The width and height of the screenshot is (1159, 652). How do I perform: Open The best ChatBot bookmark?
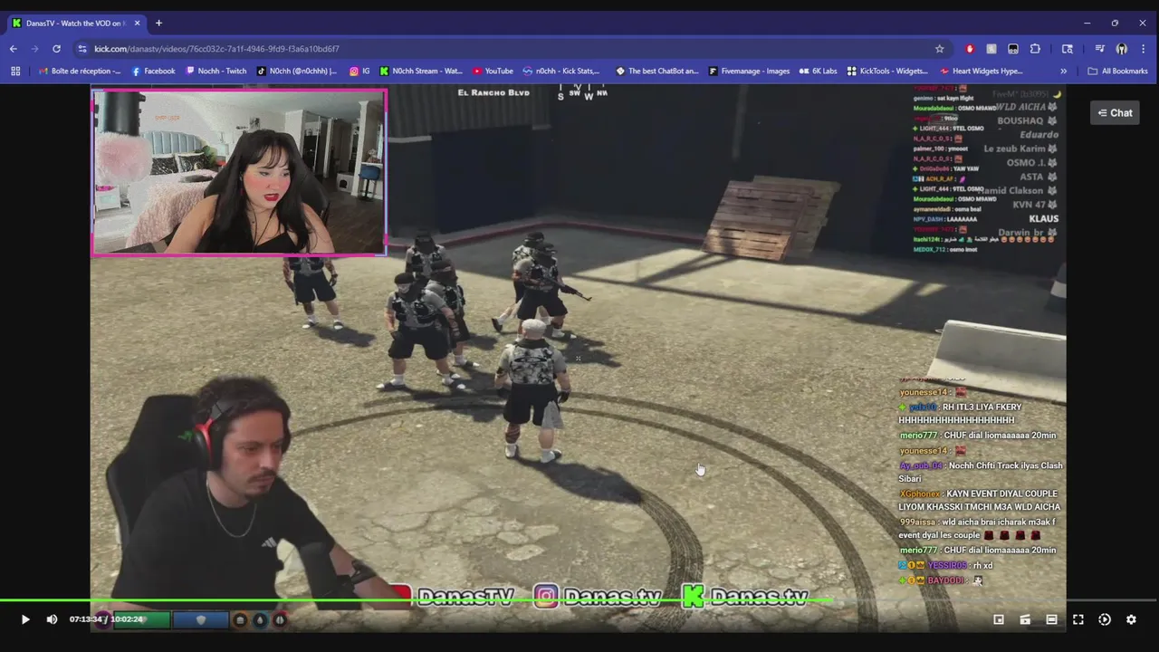(x=657, y=71)
